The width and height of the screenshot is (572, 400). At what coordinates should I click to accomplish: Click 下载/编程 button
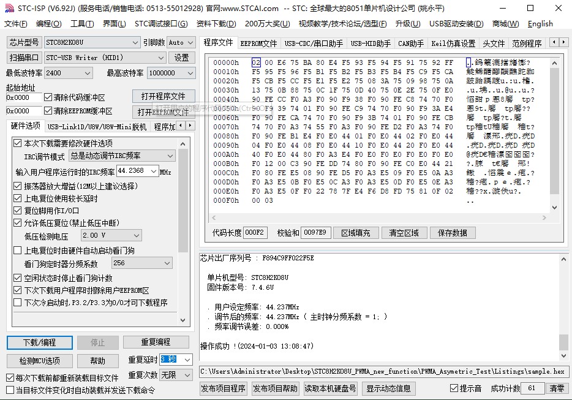[40, 342]
